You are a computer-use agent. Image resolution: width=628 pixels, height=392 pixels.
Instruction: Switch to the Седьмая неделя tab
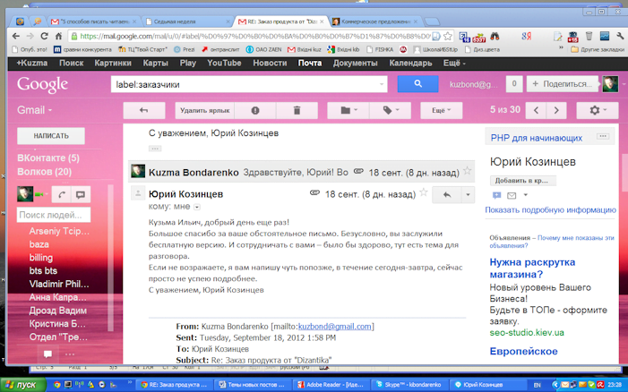tap(187, 21)
